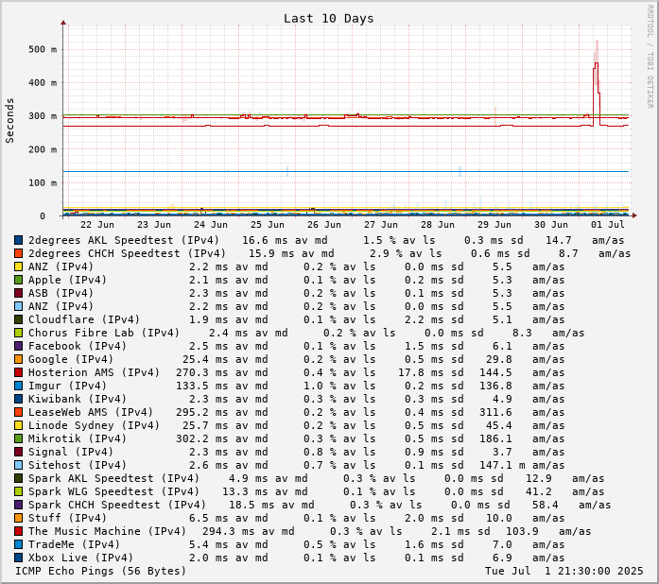Click the '147.1 m' Sitehost am/as value

tap(503, 465)
